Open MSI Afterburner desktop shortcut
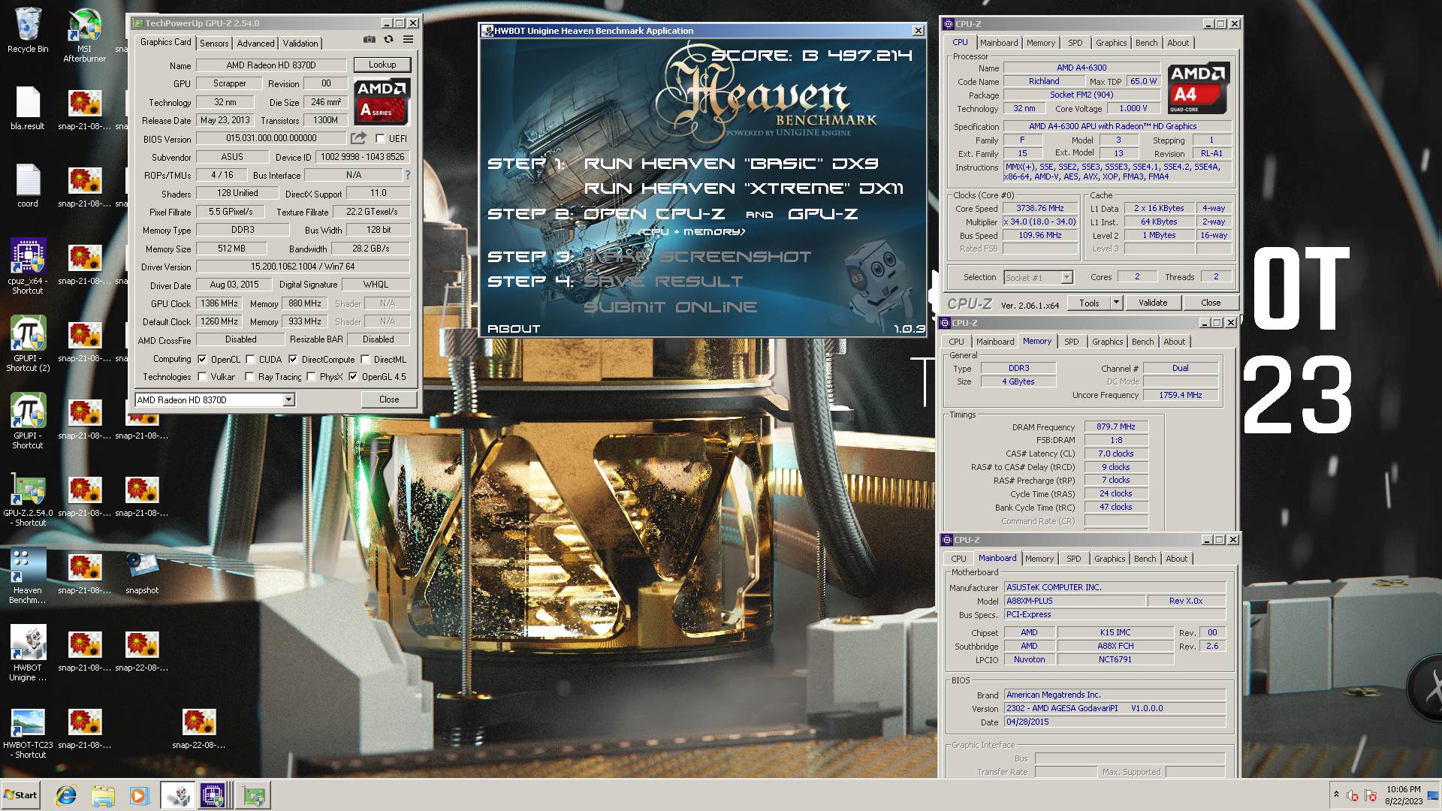 [84, 35]
